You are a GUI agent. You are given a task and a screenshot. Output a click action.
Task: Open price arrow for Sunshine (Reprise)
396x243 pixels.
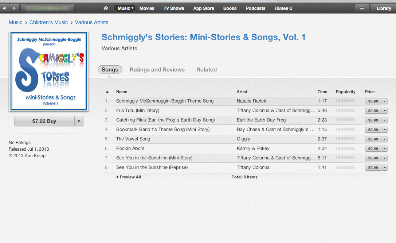[x=385, y=167]
